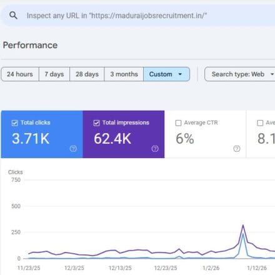Click the 6% average CTR value

[x=185, y=139]
